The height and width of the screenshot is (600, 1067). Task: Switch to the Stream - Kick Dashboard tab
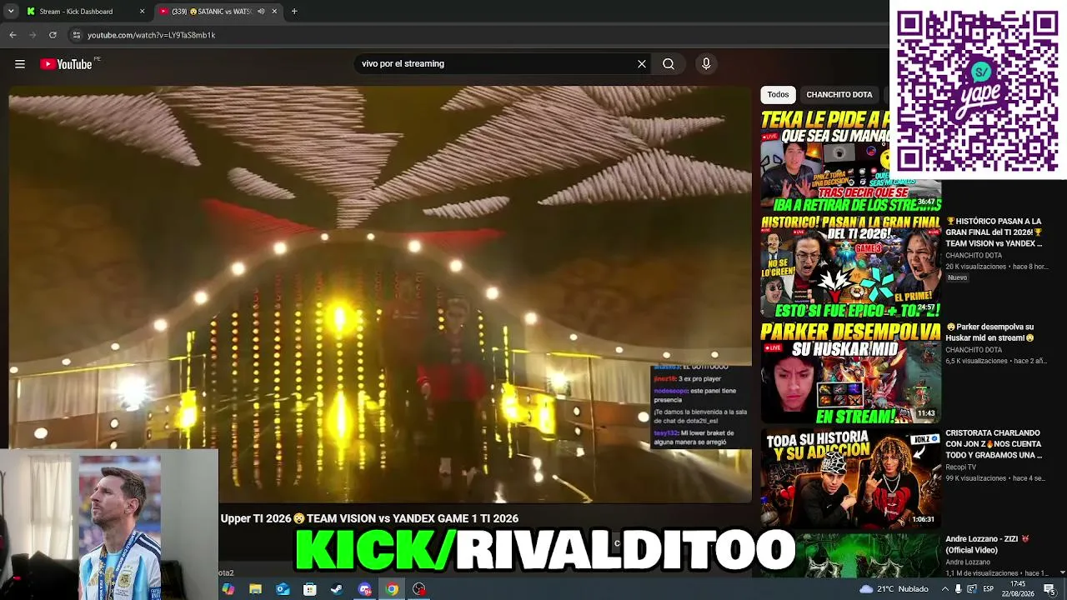[x=85, y=12]
